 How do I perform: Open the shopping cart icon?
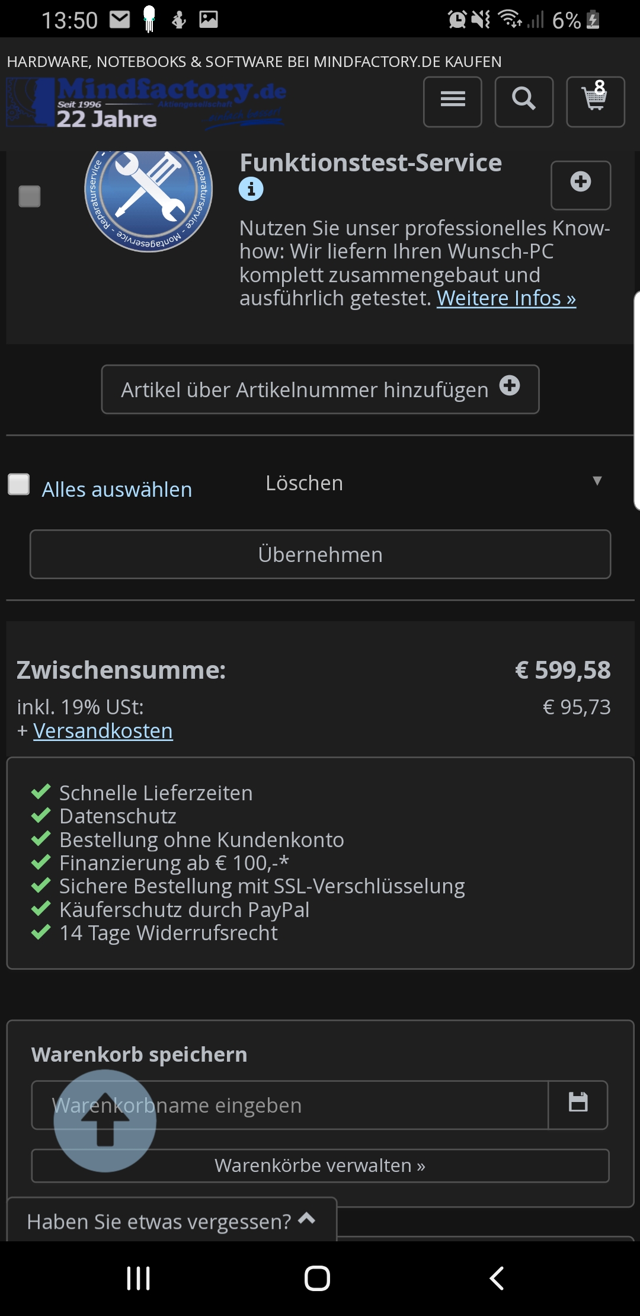pos(595,101)
